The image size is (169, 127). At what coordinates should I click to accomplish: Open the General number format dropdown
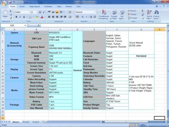pos(95,12)
